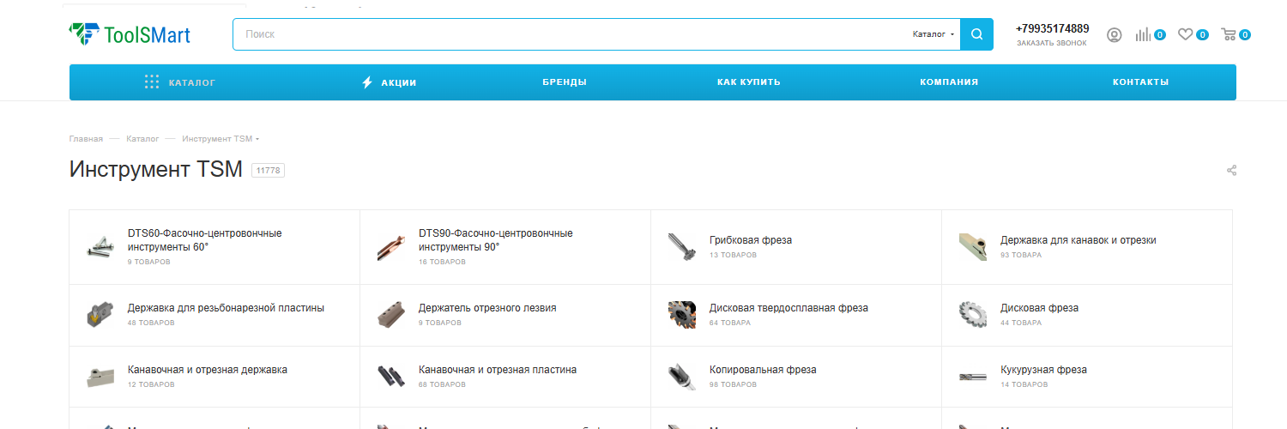
Task: Open Канавочная и отрезная державка link
Action: [x=208, y=370]
